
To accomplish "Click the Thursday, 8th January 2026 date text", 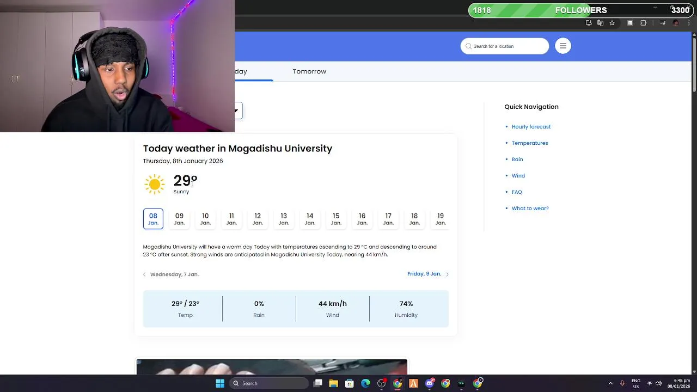I will point(183,161).
